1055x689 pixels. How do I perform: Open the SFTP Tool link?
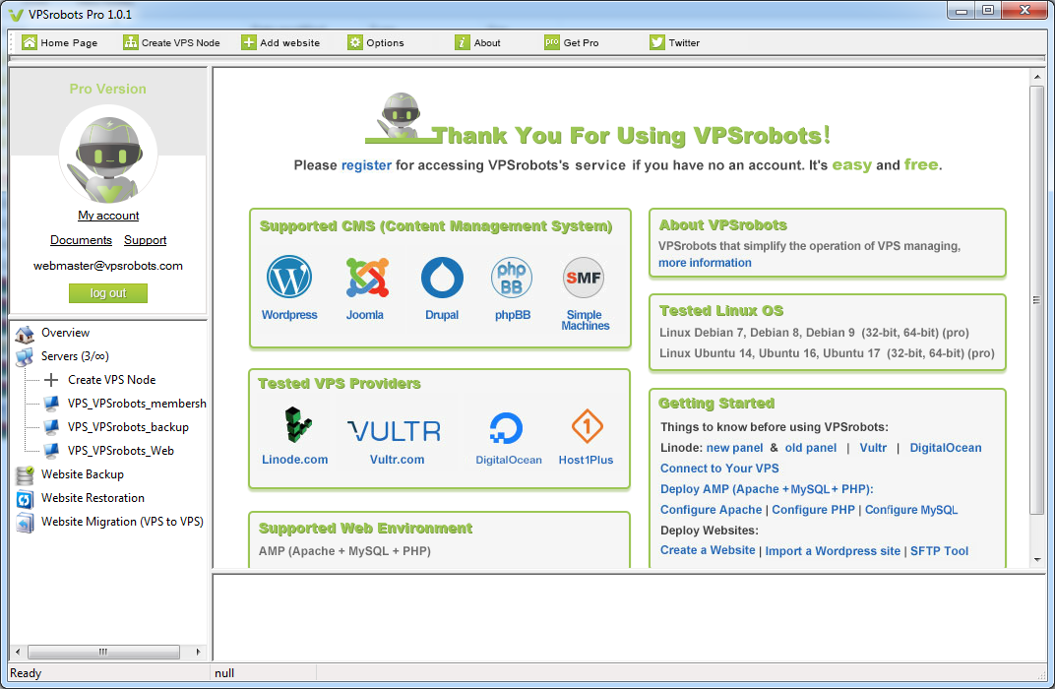click(939, 551)
